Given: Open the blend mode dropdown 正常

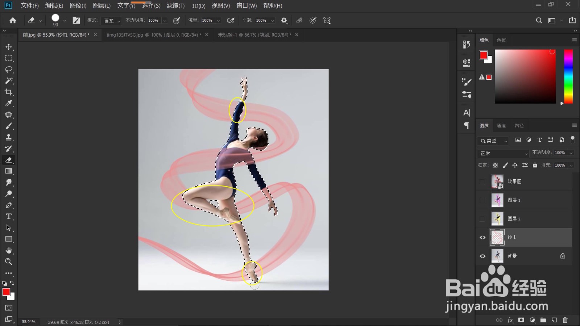Looking at the screenshot, I should coord(504,153).
